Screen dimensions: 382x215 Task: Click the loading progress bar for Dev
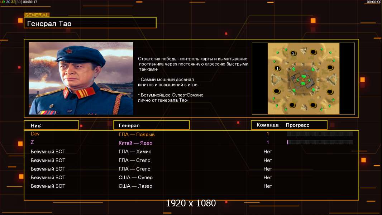(x=320, y=133)
